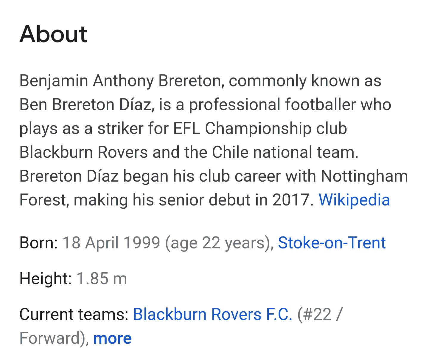This screenshot has height=353, width=429.
Task: Click Blackburn Rovers text inside the description paragraph
Action: [84, 152]
